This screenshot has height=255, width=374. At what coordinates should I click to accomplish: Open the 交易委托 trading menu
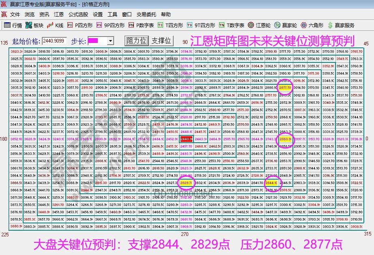coord(146,14)
